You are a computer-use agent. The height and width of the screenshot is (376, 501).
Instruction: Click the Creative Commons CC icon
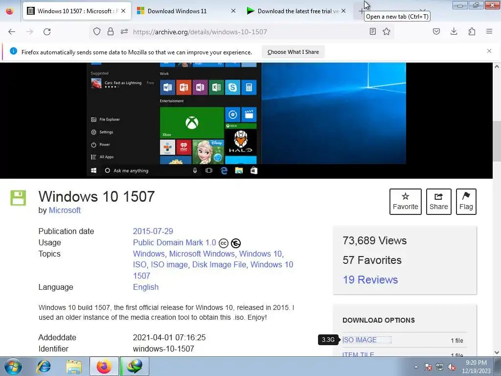pyautogui.click(x=224, y=243)
